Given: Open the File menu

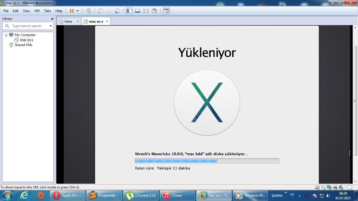Looking at the screenshot, I should (6, 11).
